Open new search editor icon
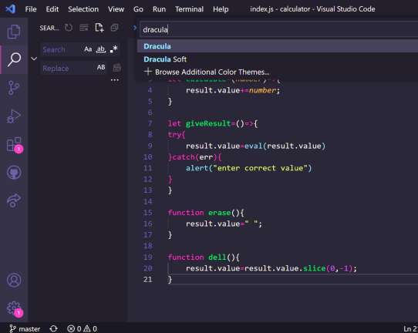 click(99, 28)
